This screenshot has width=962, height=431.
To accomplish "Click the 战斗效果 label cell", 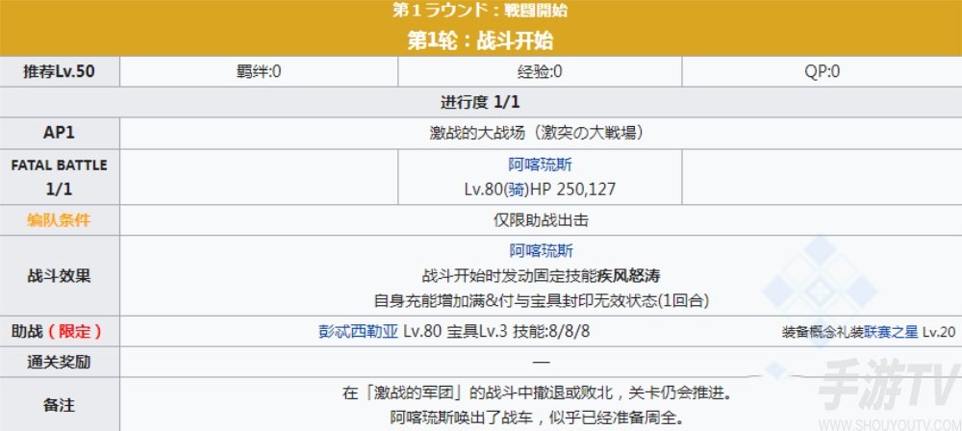I will (x=60, y=276).
